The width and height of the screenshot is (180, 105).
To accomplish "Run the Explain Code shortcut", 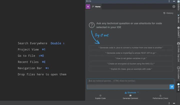I will coord(100,97).
